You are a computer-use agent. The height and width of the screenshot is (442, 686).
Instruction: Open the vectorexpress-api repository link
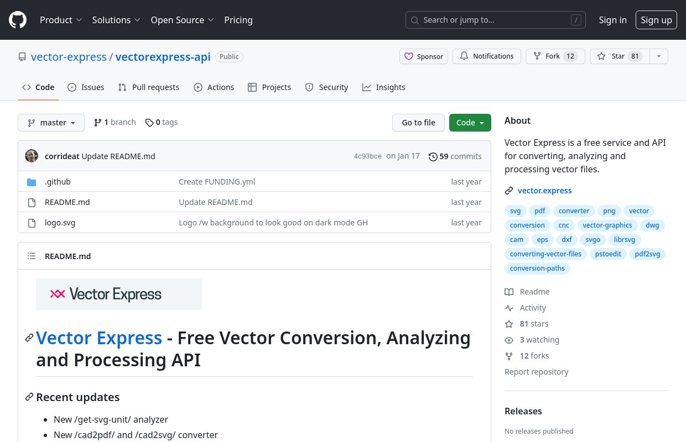click(163, 57)
